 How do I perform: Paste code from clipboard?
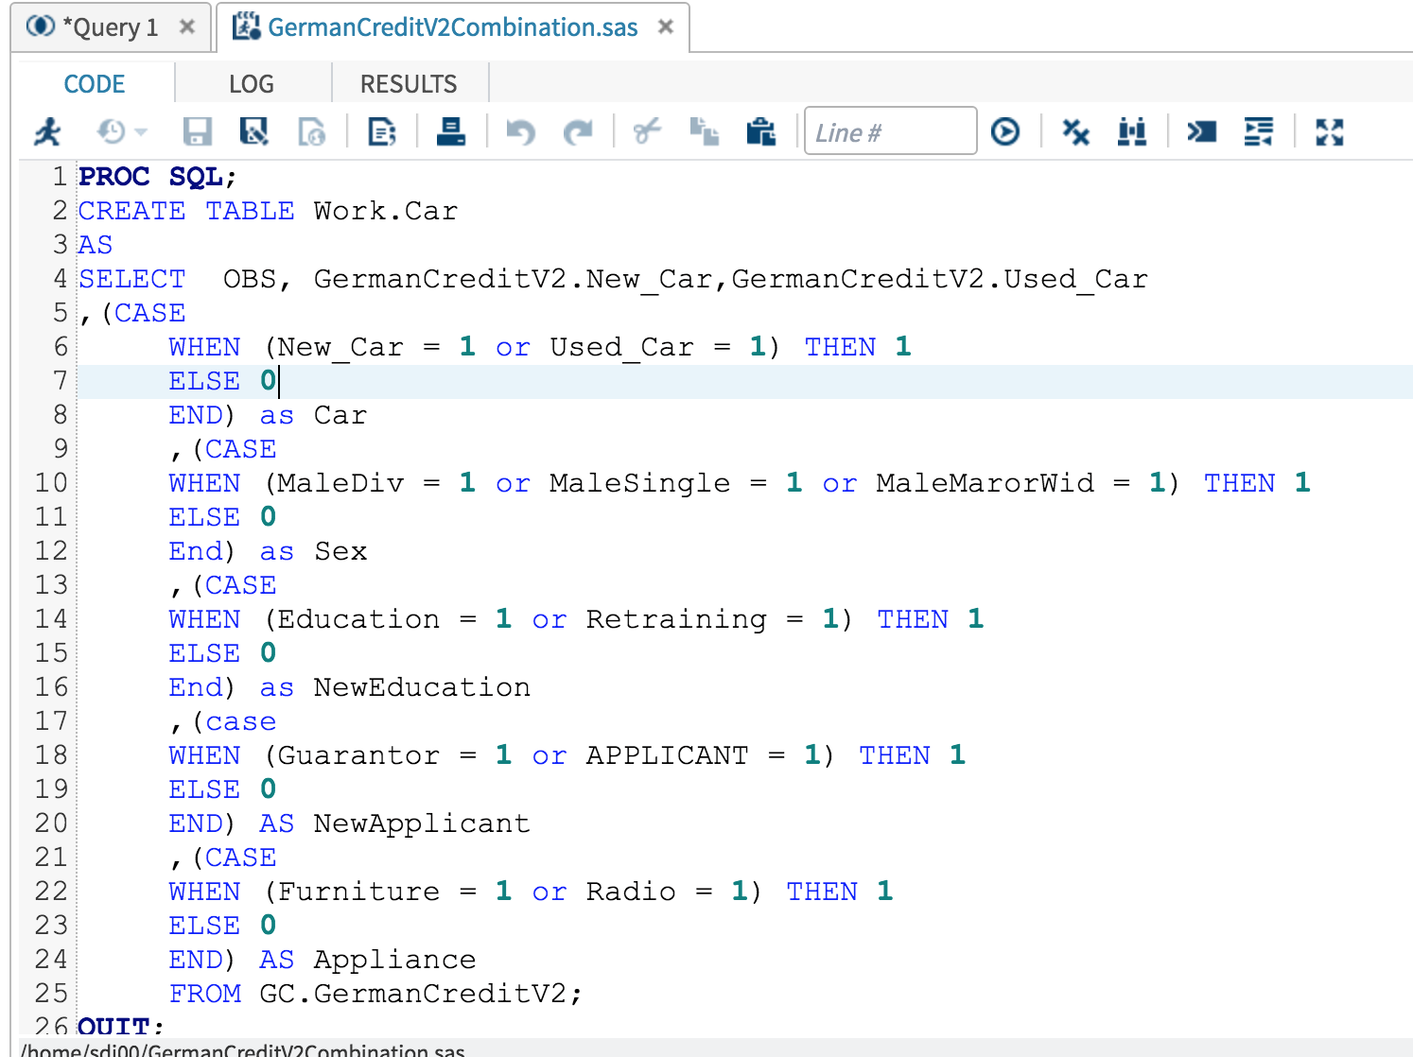762,131
